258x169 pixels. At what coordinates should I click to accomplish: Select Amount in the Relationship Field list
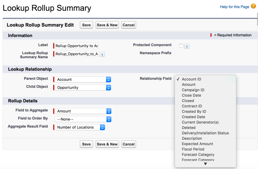click(188, 85)
